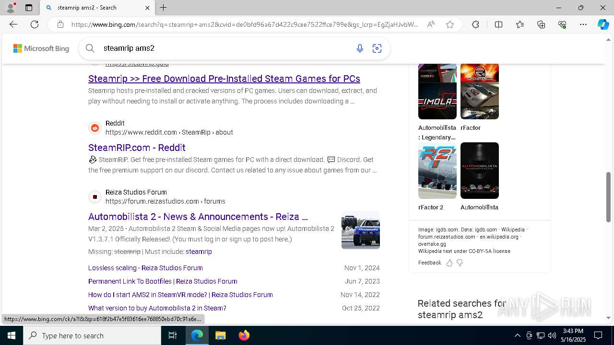
Task: Open Steamrip Free Download Pre-Installed link
Action: pyautogui.click(x=224, y=79)
